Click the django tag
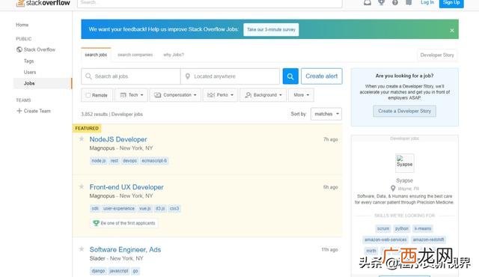Image resolution: width=479 pixels, height=277 pixels. coord(98,271)
